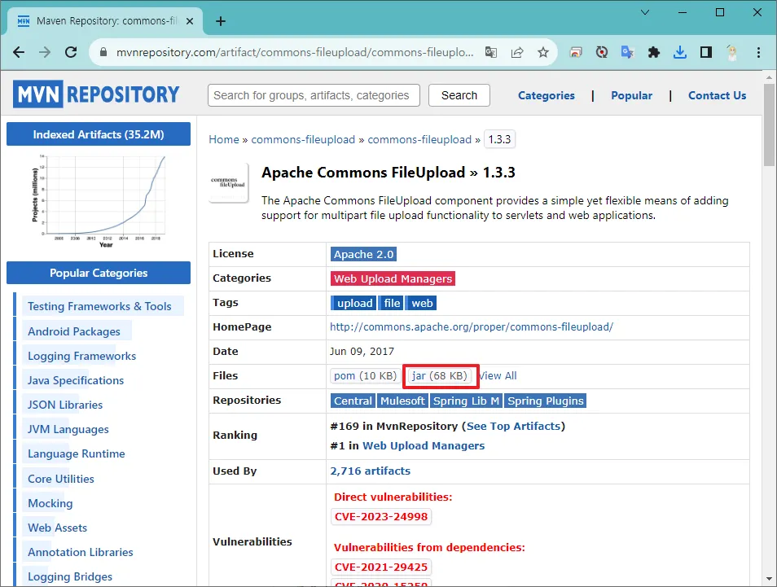The height and width of the screenshot is (587, 777).
Task: Open Web Upload Managers ranking link
Action: coord(424,446)
